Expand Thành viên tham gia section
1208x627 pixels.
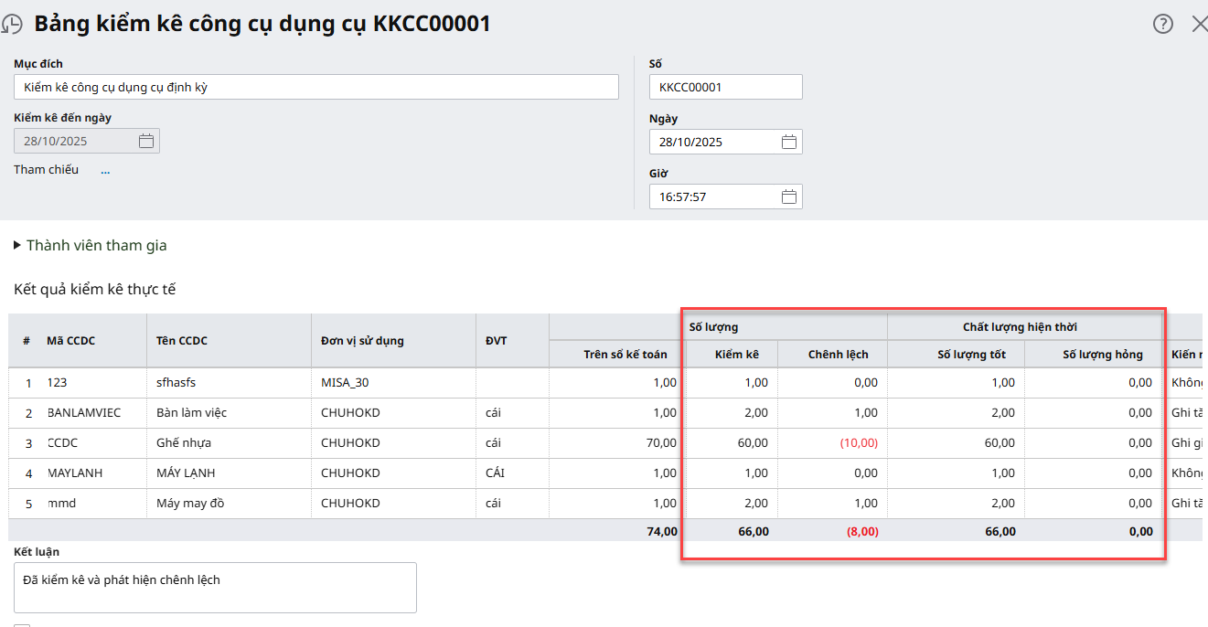[x=18, y=246]
